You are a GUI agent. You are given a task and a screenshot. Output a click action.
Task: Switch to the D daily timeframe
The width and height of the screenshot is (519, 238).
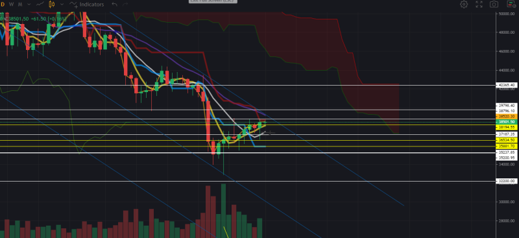tap(3, 5)
